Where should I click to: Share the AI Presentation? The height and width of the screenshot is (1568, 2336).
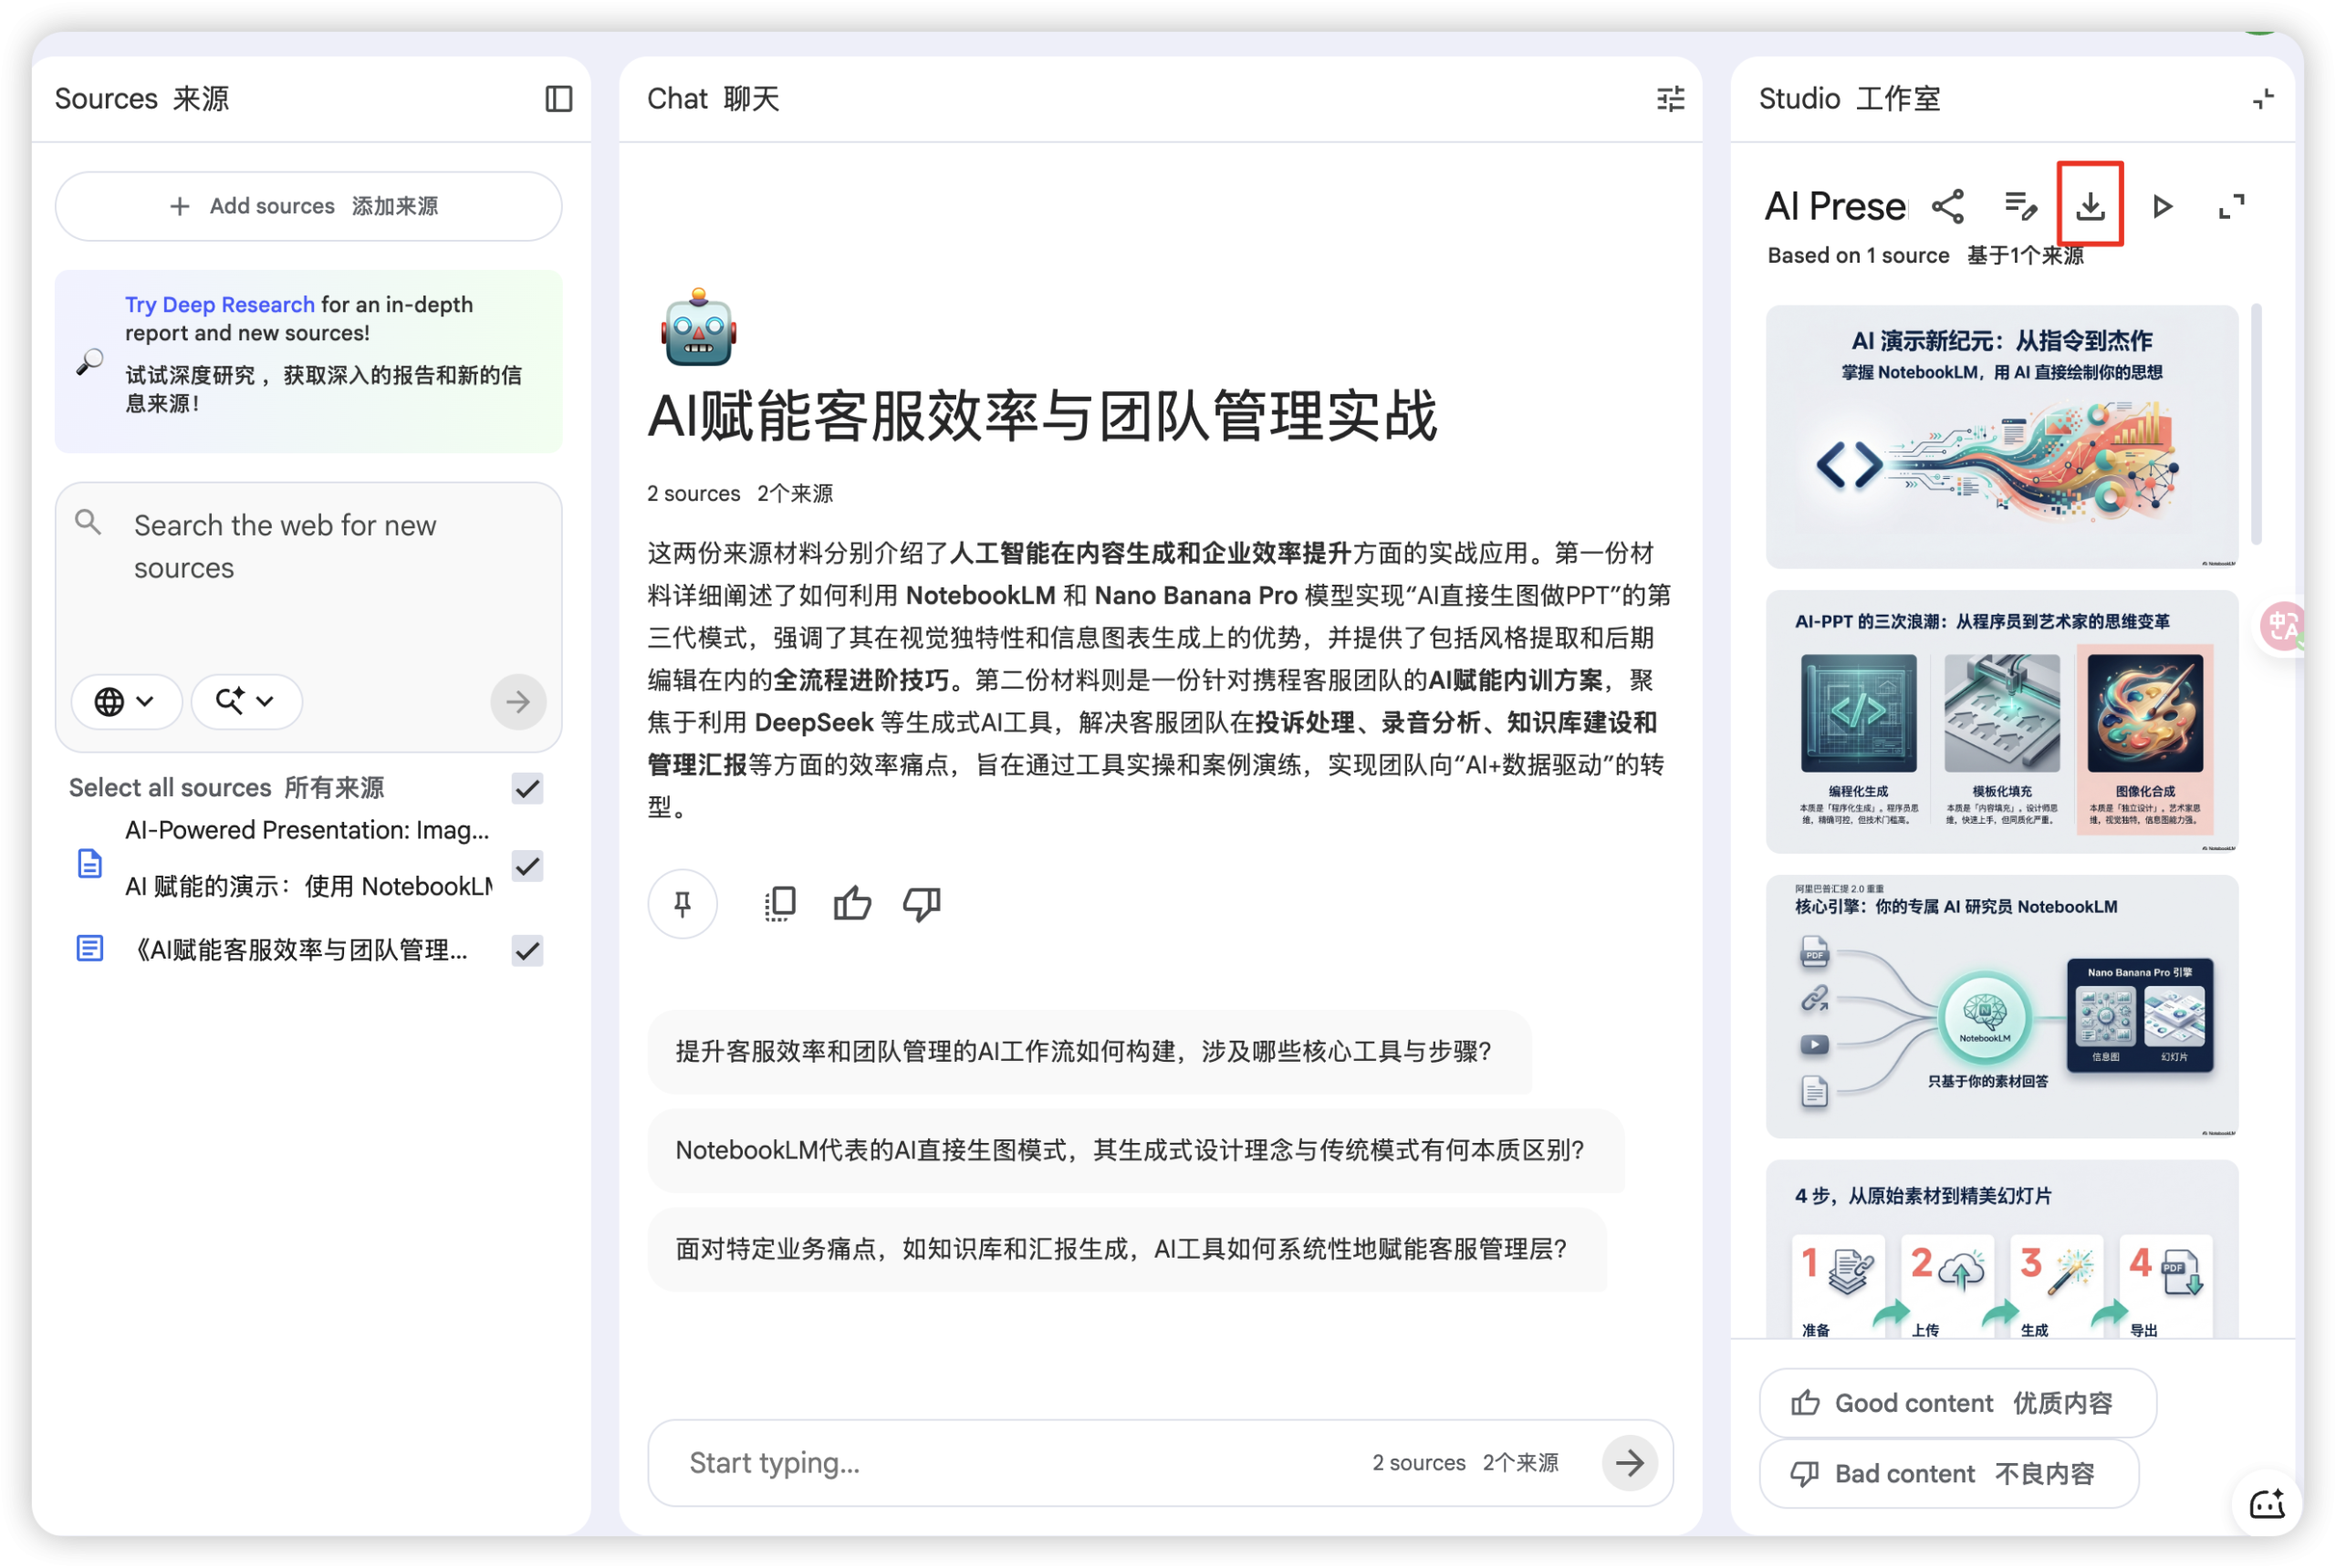point(1949,205)
